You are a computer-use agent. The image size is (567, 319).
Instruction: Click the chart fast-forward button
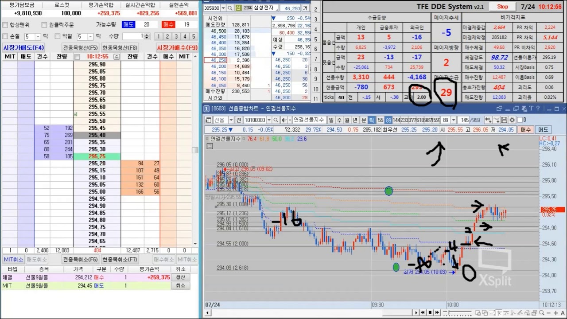(437, 313)
